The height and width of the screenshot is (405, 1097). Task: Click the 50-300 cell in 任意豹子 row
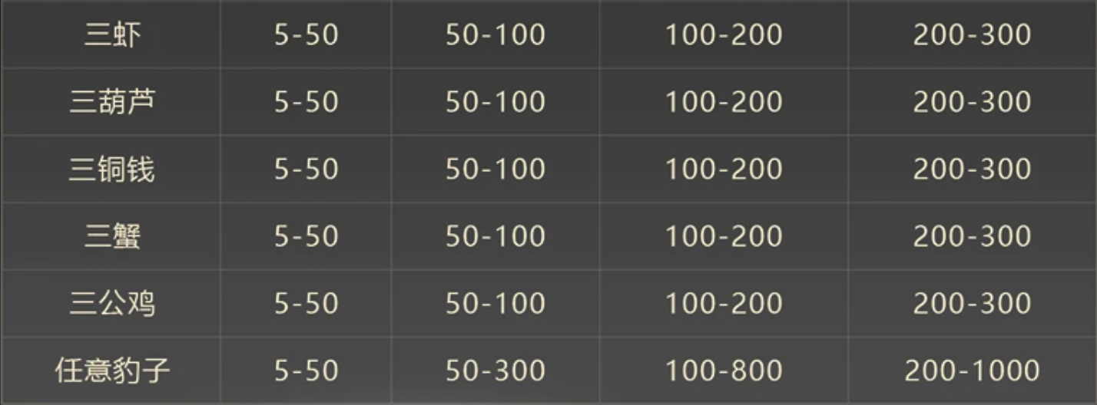pos(495,371)
